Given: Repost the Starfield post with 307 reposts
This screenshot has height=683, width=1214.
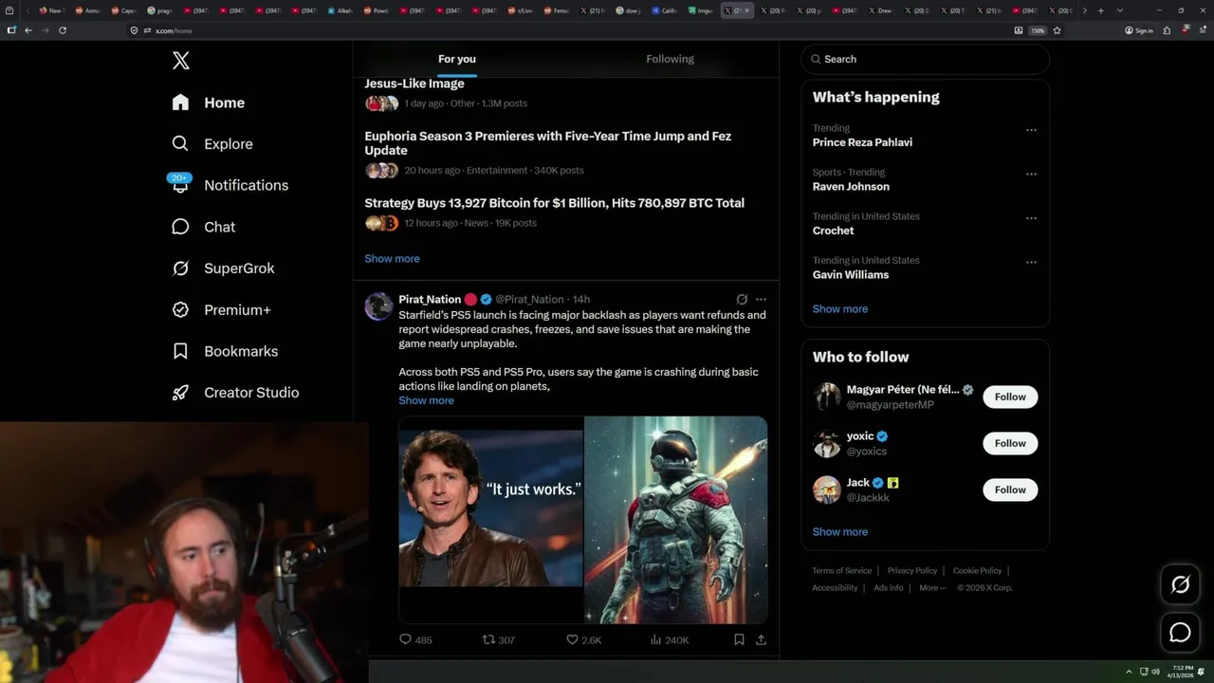Looking at the screenshot, I should click(x=499, y=640).
